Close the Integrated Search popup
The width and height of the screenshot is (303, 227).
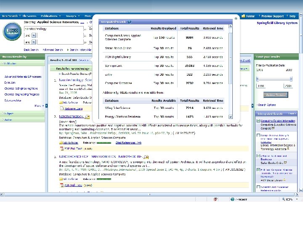pos(236,18)
